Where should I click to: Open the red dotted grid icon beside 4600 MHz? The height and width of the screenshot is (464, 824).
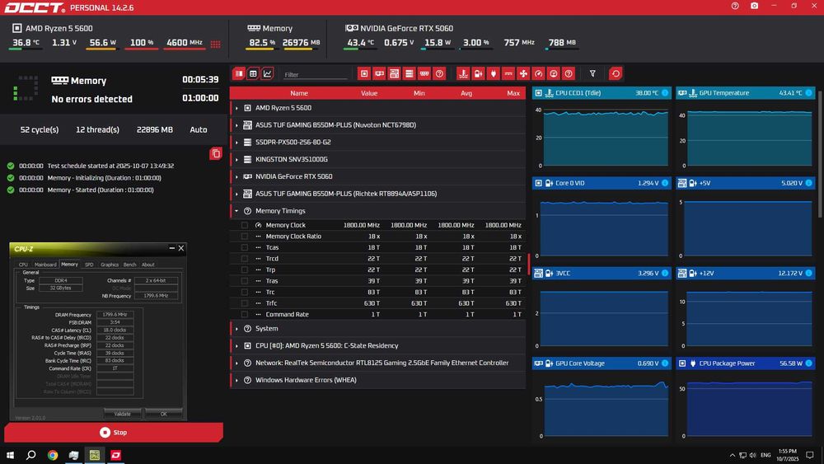[x=215, y=45]
